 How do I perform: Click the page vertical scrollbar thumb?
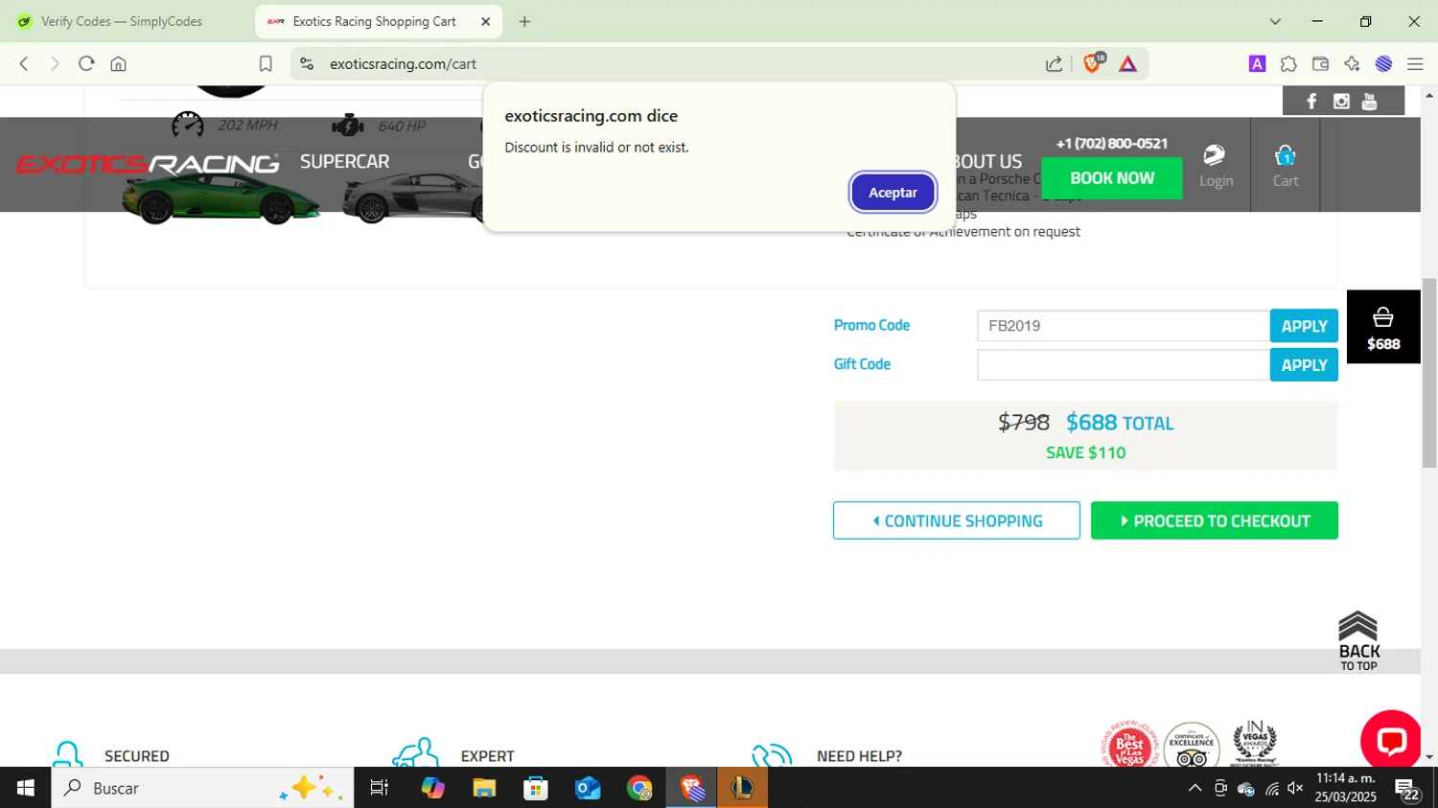point(1429,373)
